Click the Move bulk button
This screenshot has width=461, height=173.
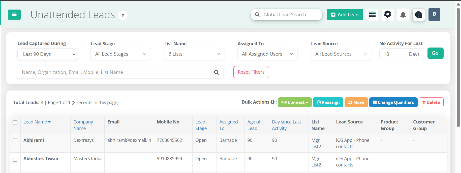point(356,102)
